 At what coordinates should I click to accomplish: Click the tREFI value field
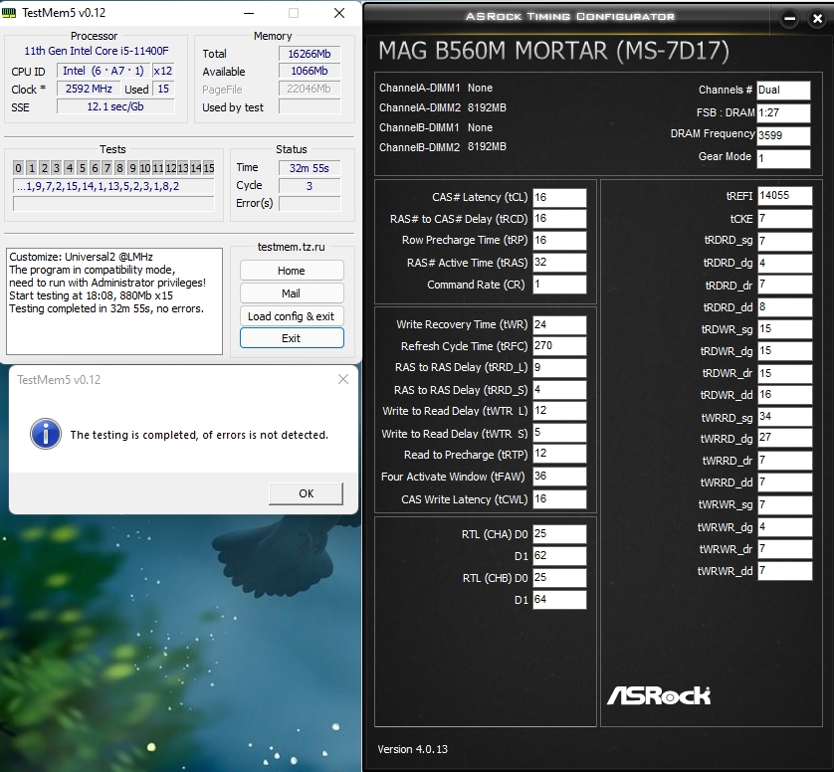pyautogui.click(x=785, y=196)
